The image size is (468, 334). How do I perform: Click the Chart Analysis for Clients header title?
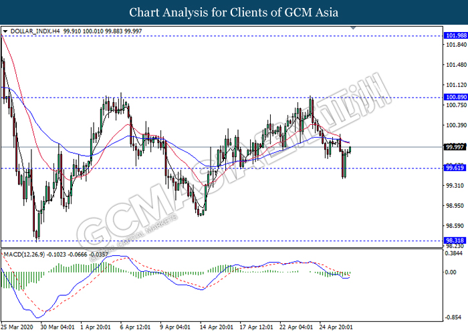click(x=234, y=12)
